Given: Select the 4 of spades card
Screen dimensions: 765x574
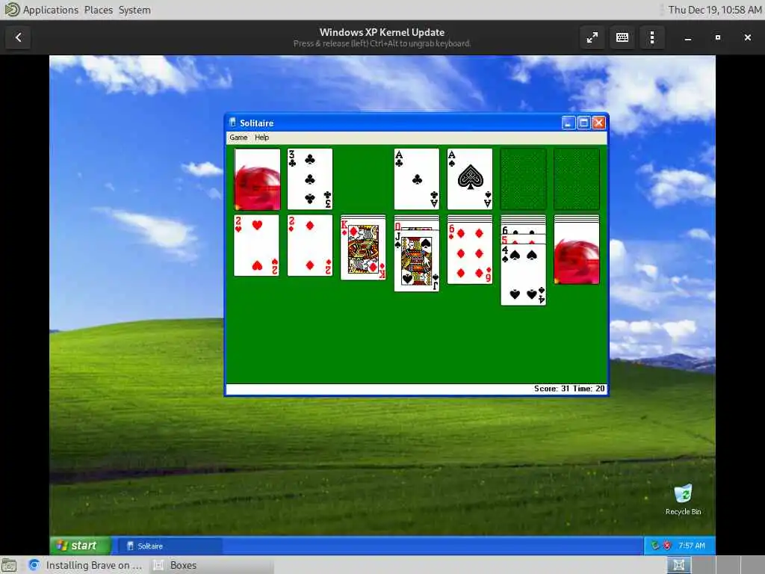Looking at the screenshot, I should [x=524, y=275].
